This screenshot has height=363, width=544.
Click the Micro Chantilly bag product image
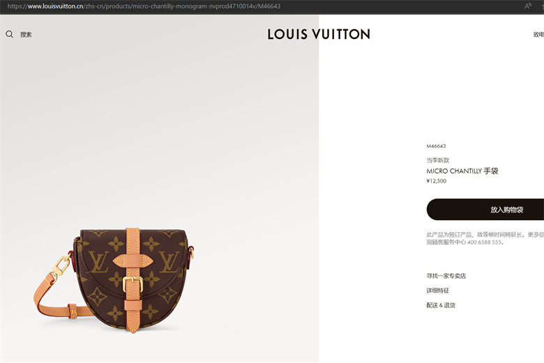coord(114,279)
